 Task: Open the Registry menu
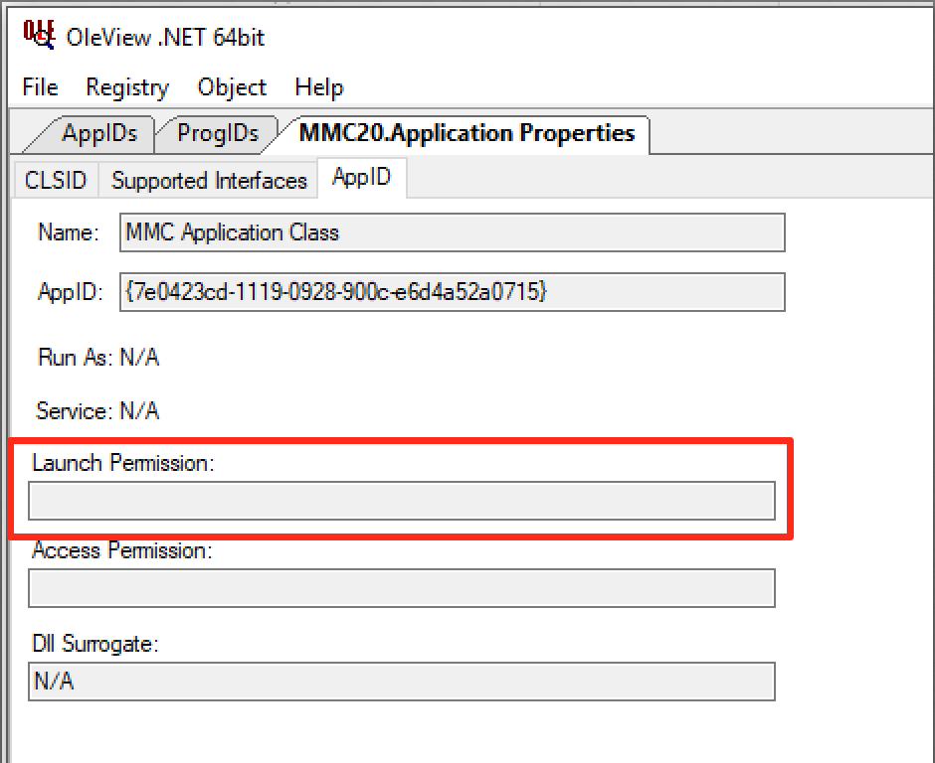[127, 87]
